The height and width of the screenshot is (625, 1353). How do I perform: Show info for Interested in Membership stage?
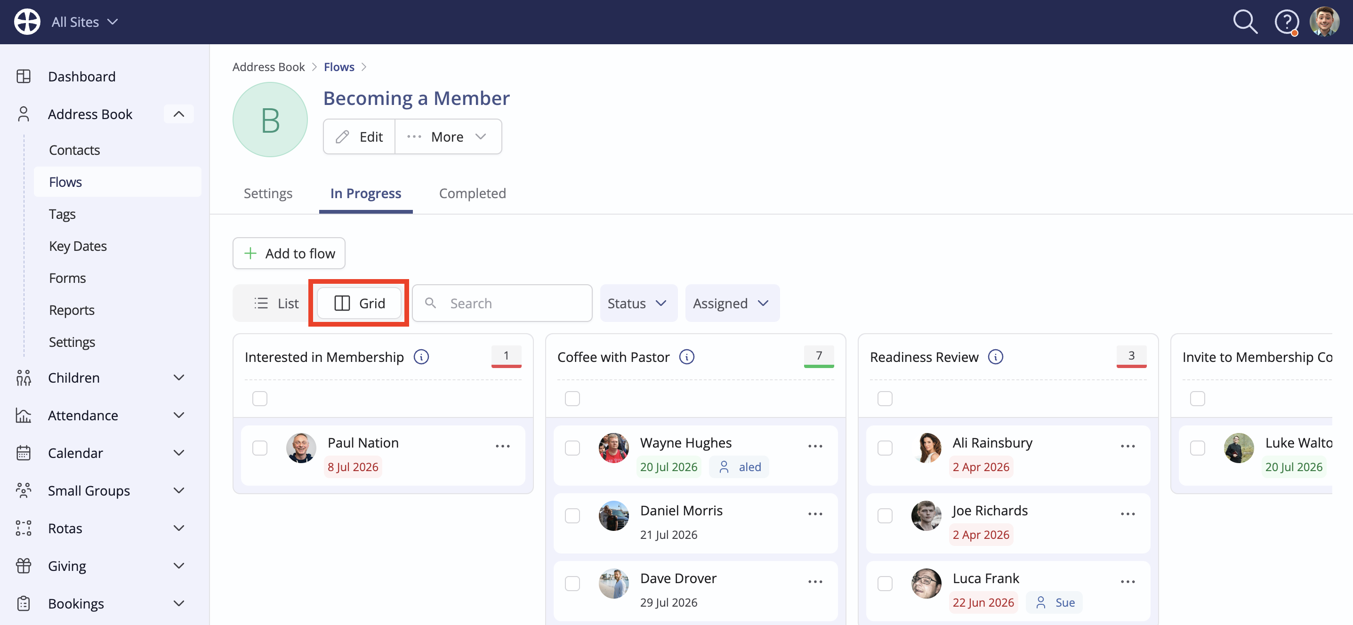pos(421,357)
